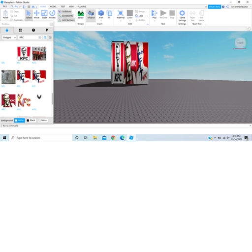The image size is (252, 252).
Task: Choose the Rotate tool
Action: [52, 14]
